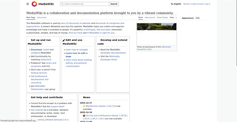Click the pencil icon beside Edit and use MediaWiki
The image size is (237, 122).
click(64, 40)
